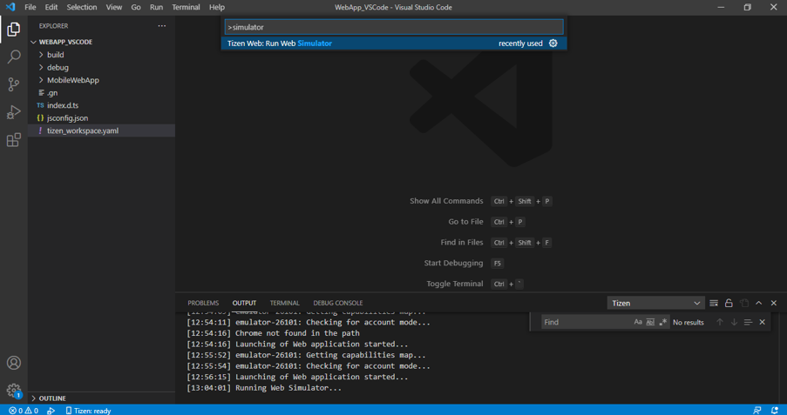Image resolution: width=787 pixels, height=415 pixels.
Task: Click the Accounts icon in activity bar
Action: coord(13,363)
